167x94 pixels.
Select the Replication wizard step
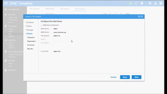(x=31, y=41)
